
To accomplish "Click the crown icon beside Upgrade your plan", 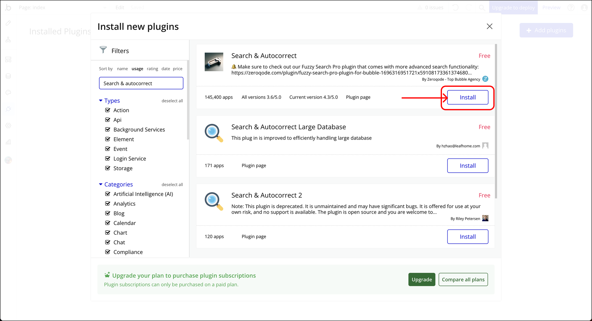I will click(x=107, y=275).
